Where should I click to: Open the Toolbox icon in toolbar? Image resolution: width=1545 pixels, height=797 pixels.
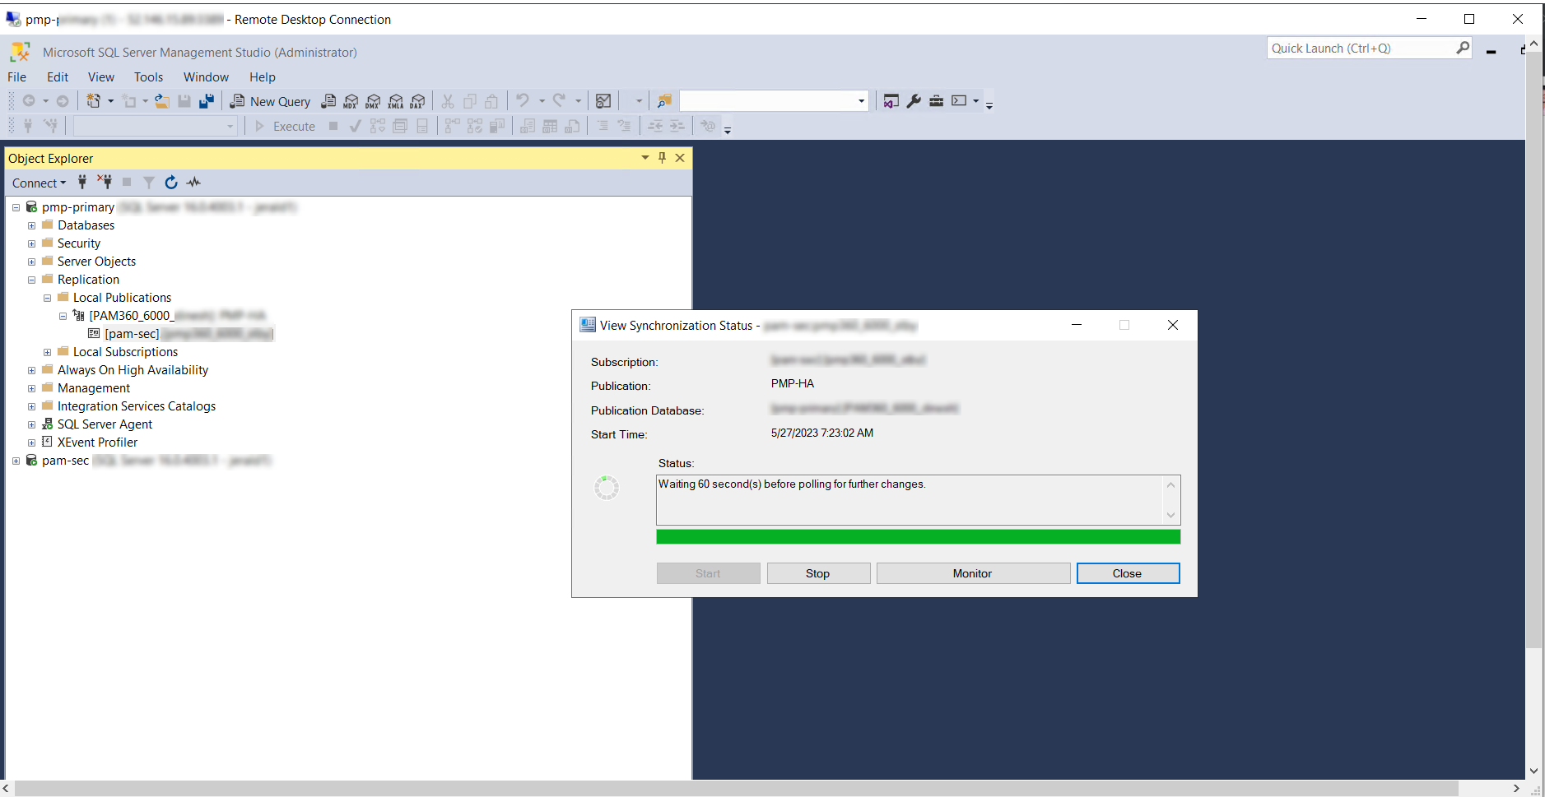pyautogui.click(x=936, y=101)
